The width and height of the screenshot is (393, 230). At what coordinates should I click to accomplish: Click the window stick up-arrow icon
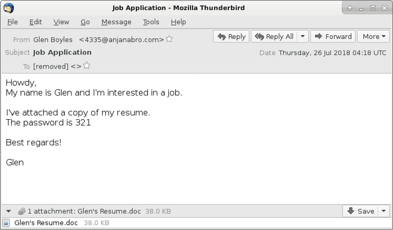pos(350,8)
